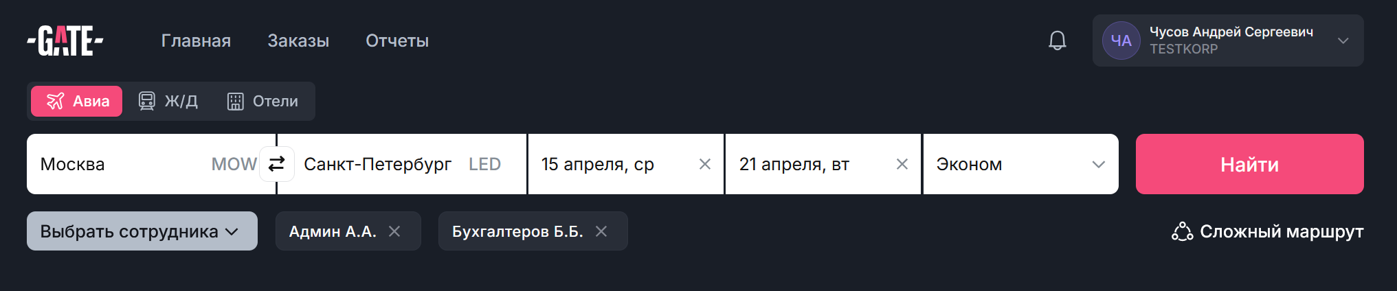
Task: Clear the 15 апреля departure date
Action: click(x=704, y=164)
